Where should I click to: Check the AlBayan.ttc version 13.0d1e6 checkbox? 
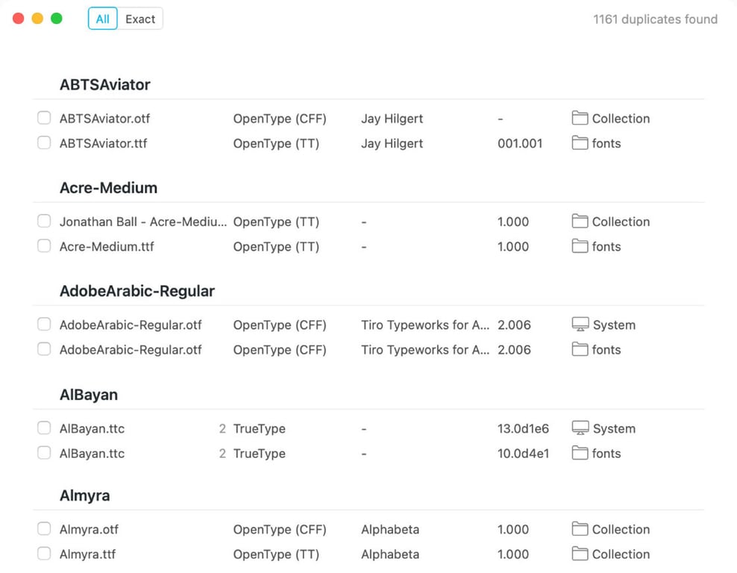(x=44, y=428)
